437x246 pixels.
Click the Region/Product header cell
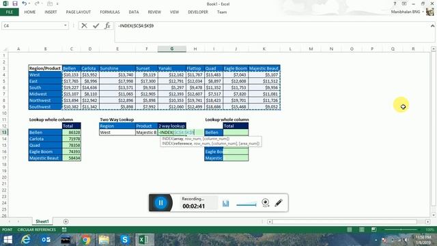(x=45, y=68)
